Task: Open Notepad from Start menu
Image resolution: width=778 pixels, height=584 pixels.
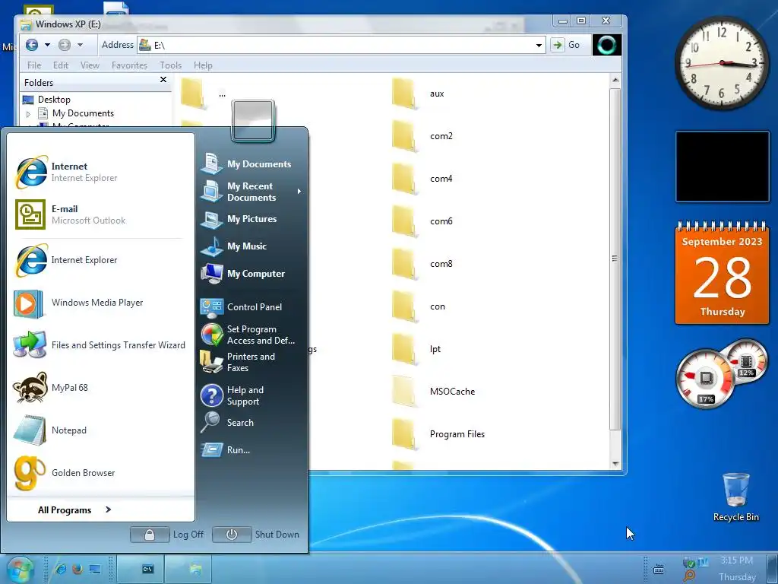Action: pyautogui.click(x=100, y=430)
